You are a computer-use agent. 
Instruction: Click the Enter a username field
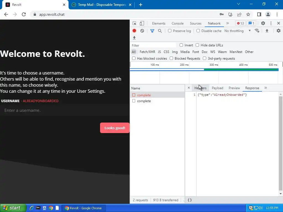65,110
